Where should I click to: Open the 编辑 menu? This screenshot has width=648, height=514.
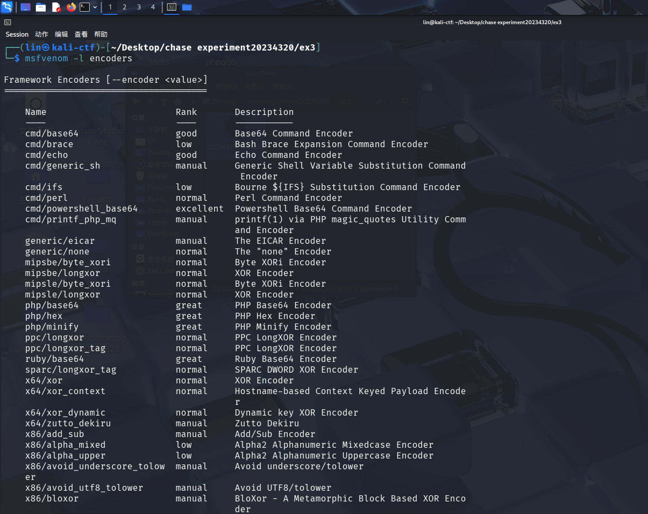[x=61, y=34]
